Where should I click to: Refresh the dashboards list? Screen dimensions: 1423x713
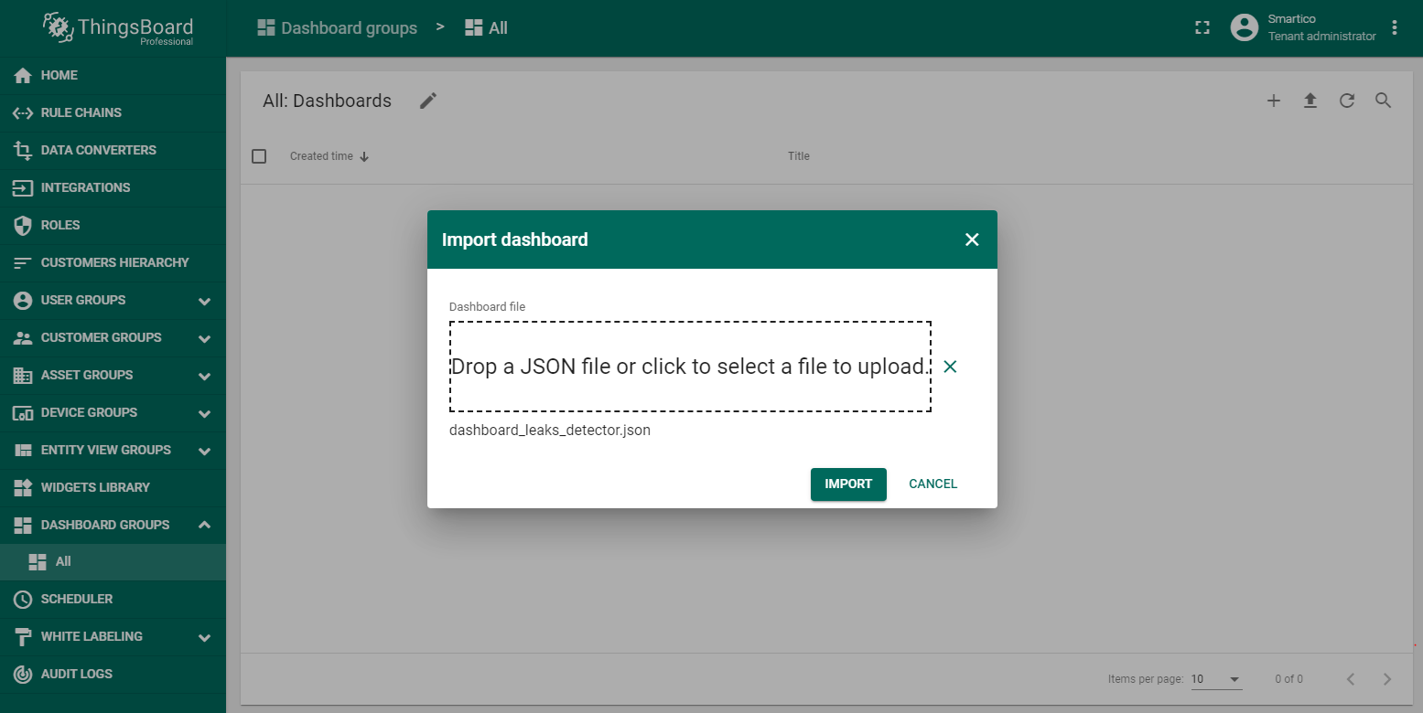(x=1346, y=101)
